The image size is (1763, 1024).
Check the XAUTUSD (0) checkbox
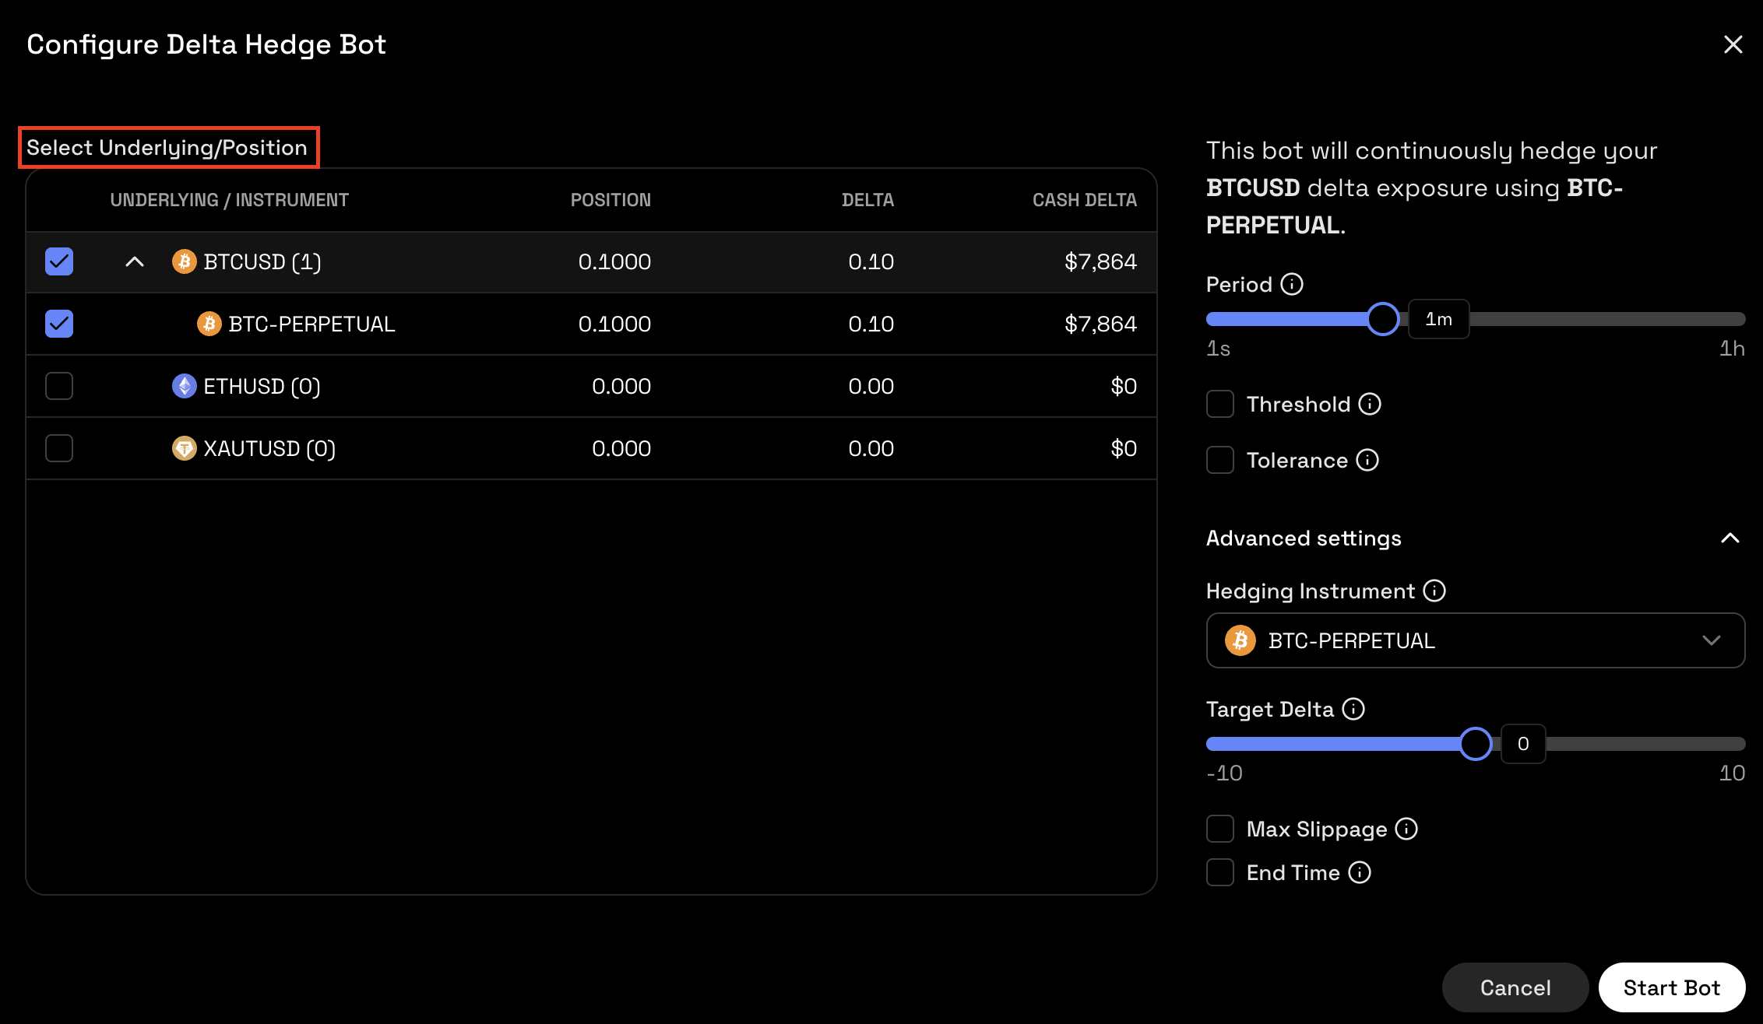pos(59,448)
